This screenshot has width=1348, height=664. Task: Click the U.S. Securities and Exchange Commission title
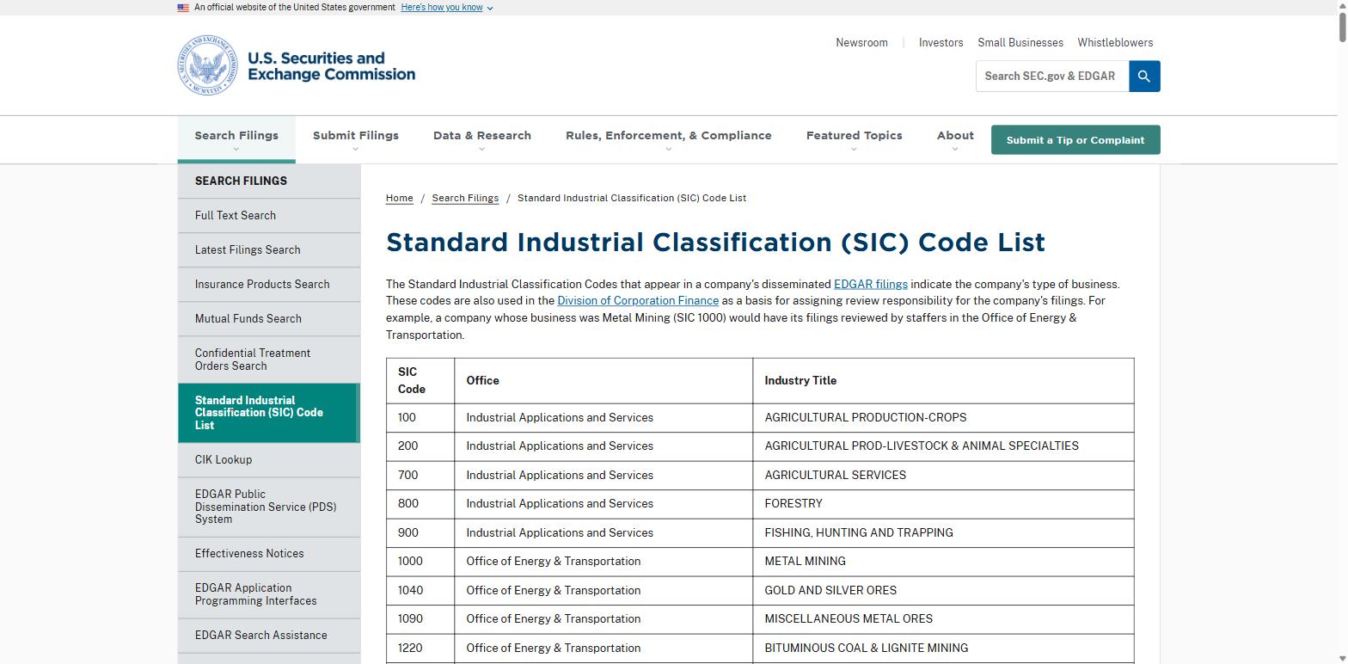pyautogui.click(x=332, y=66)
